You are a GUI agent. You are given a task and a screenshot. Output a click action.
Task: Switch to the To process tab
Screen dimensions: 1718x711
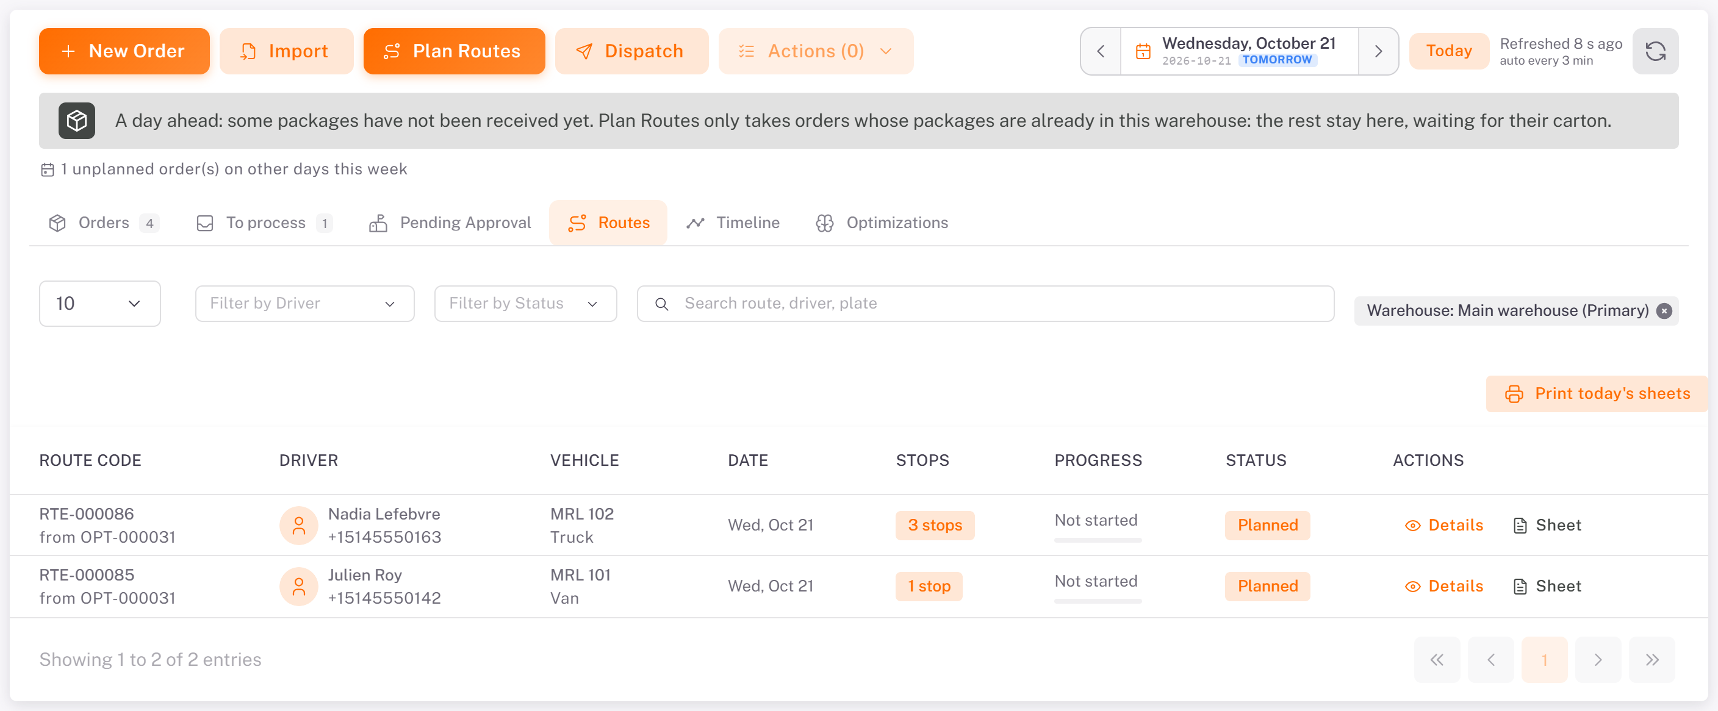(x=265, y=223)
